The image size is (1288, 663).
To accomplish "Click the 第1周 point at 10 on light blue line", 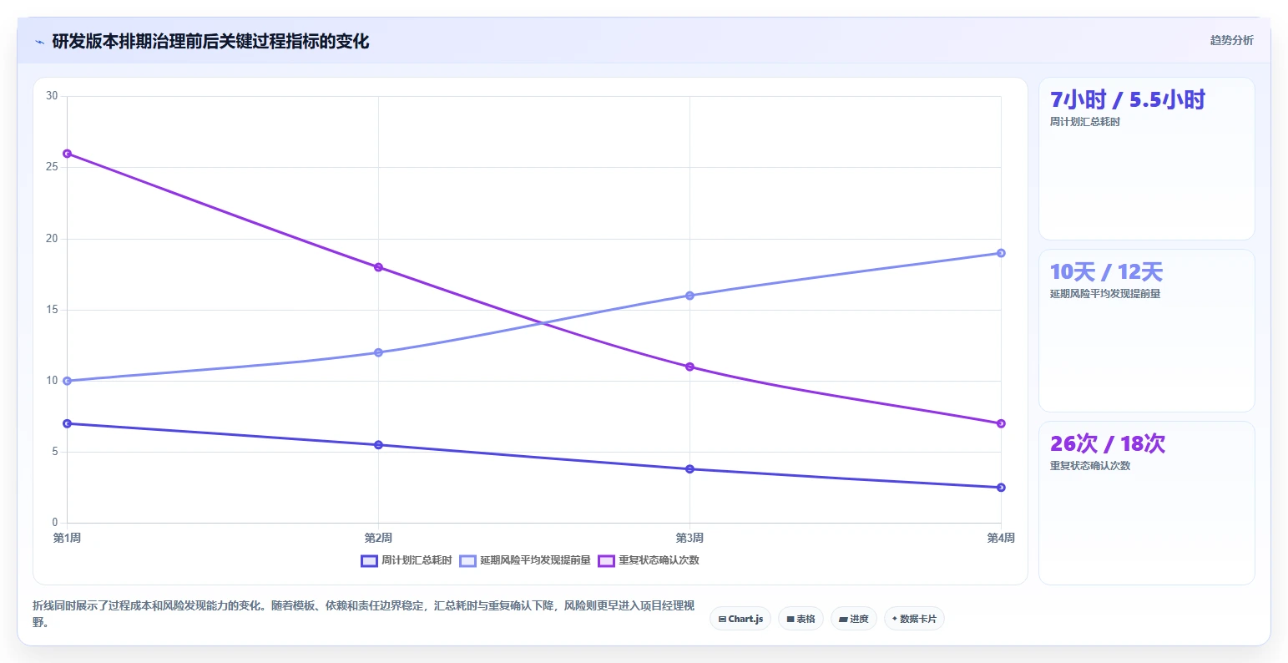I will pyautogui.click(x=67, y=381).
